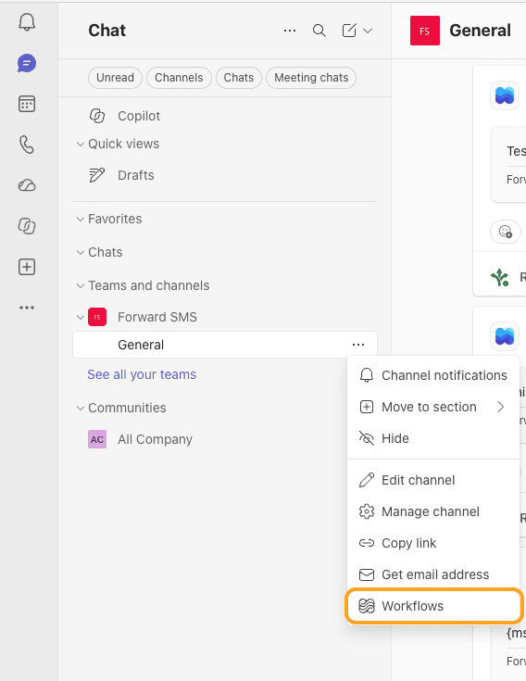Choose Hide in the context menu
This screenshot has height=681, width=526.
433,438
